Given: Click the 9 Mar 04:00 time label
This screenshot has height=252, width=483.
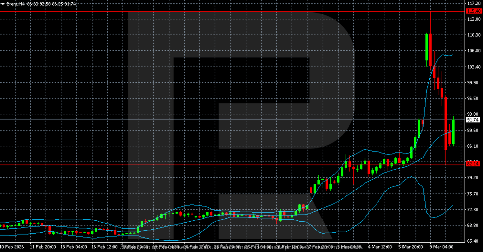Looking at the screenshot, I should 442,247.
